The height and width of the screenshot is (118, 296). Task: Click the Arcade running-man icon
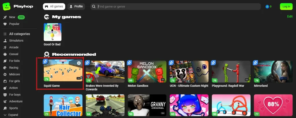tap(5, 47)
